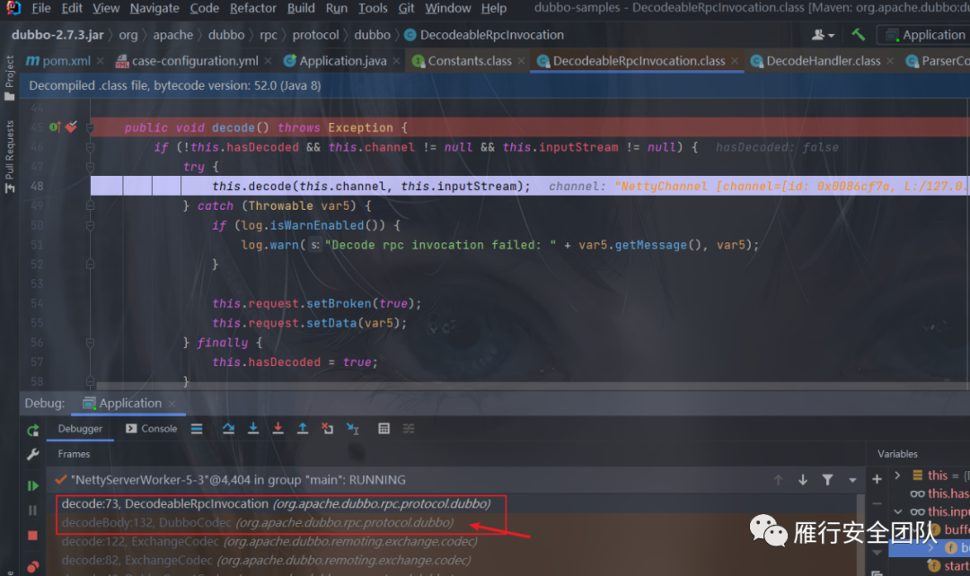Expand the 'this' variable node
Image resolution: width=970 pixels, height=576 pixels.
coord(897,476)
